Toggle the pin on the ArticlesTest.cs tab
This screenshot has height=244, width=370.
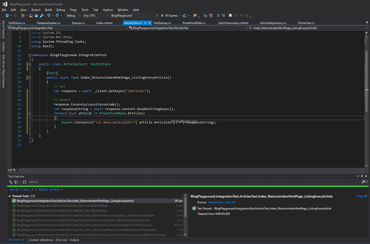pyautogui.click(x=145, y=23)
